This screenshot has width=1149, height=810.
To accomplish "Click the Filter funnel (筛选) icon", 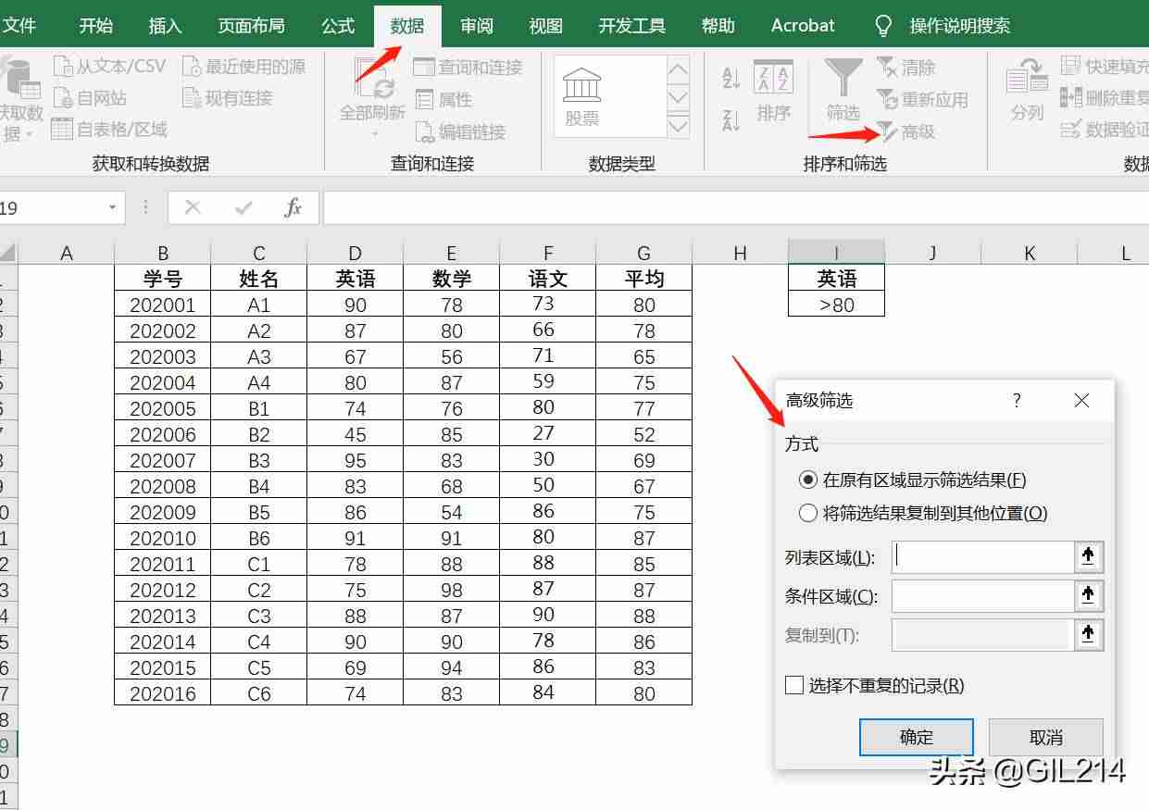I will click(843, 77).
